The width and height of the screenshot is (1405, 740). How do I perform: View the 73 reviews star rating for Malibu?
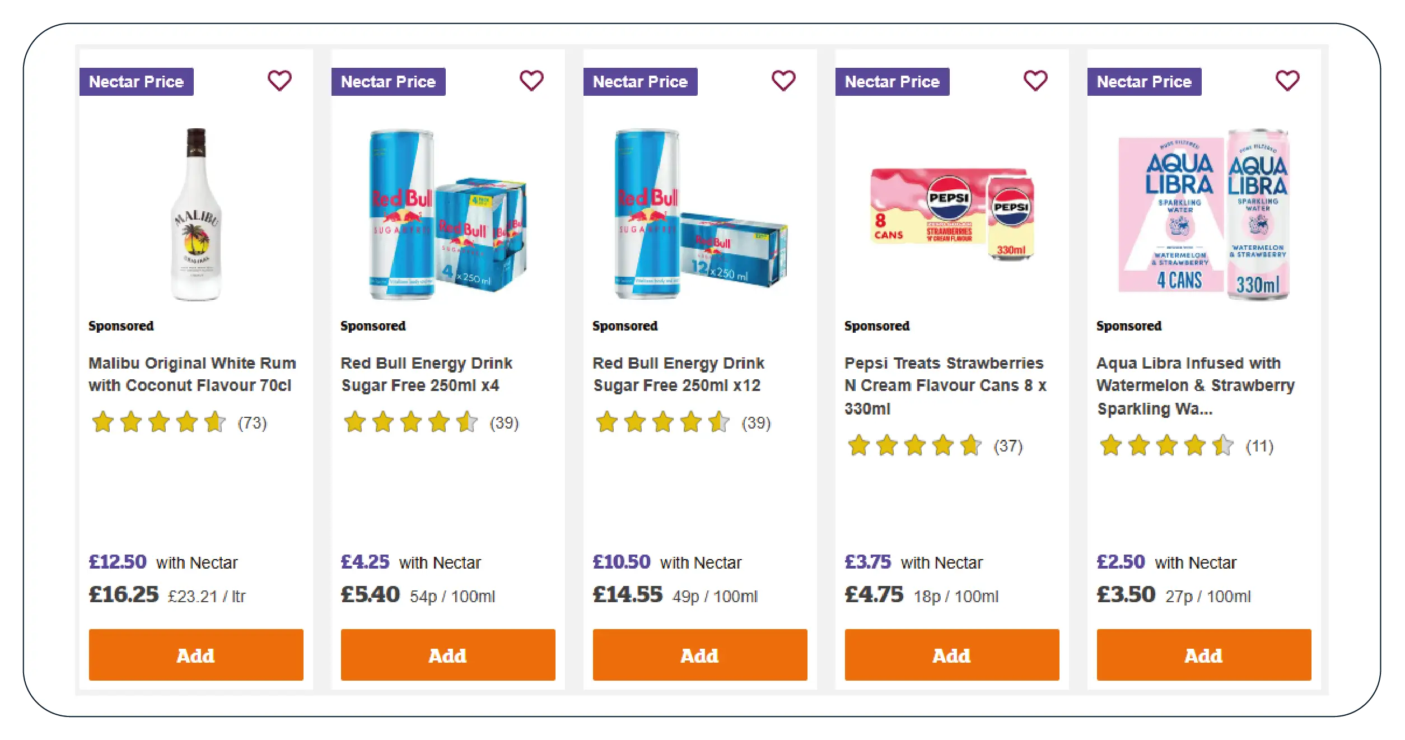coord(179,422)
